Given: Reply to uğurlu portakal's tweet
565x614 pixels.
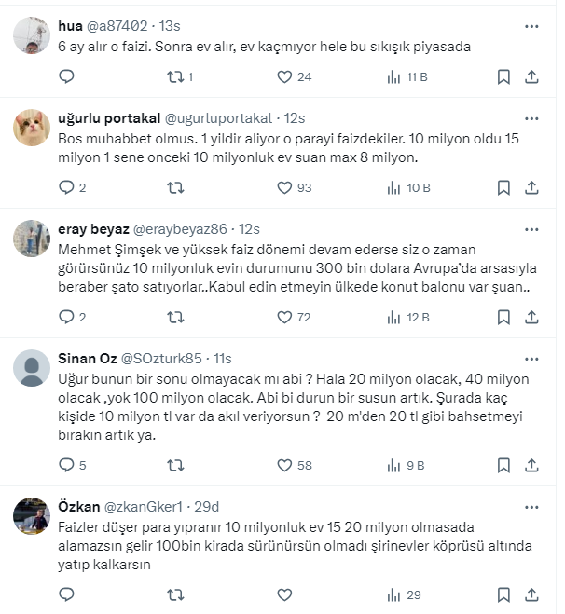Looking at the screenshot, I should [x=66, y=187].
